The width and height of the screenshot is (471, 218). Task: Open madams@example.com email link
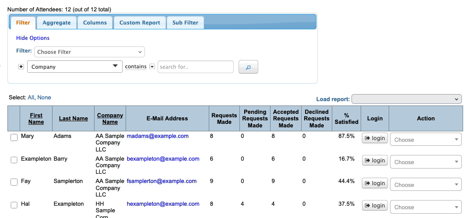pyautogui.click(x=158, y=136)
